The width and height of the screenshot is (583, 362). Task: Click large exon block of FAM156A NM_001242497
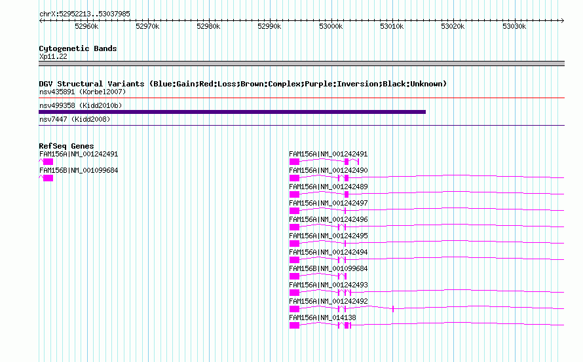click(x=295, y=211)
